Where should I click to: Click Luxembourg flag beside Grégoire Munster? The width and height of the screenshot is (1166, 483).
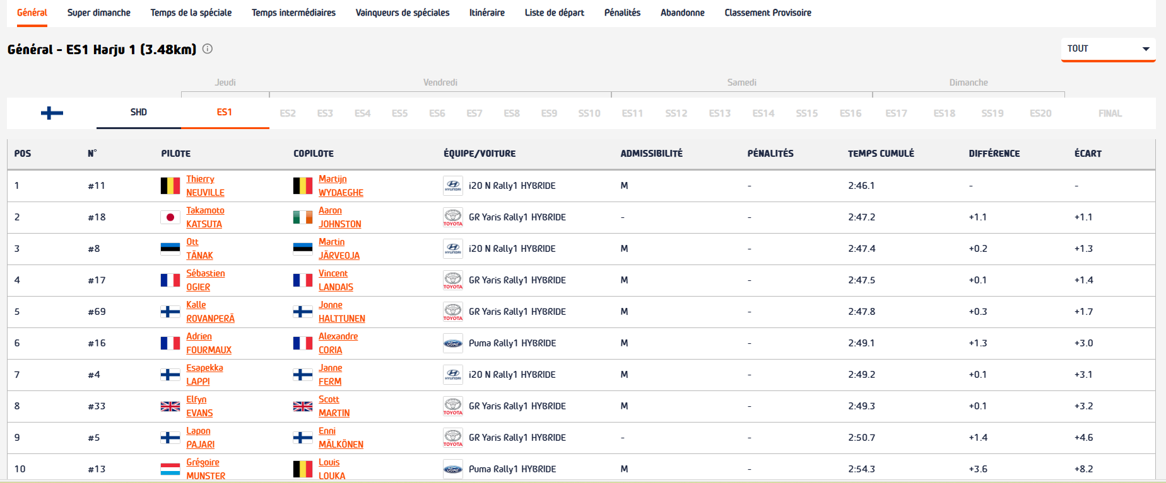170,469
